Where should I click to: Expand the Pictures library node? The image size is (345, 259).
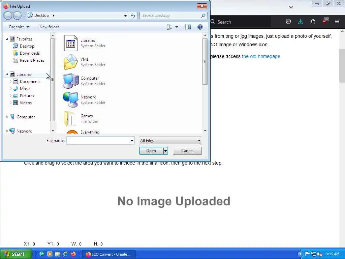pos(10,95)
